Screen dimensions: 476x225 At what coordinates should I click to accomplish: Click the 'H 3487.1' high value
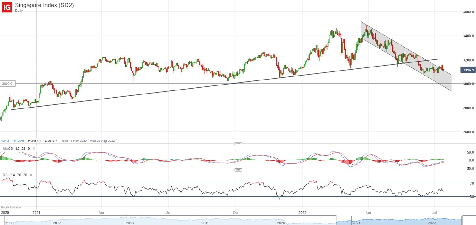tap(35, 141)
